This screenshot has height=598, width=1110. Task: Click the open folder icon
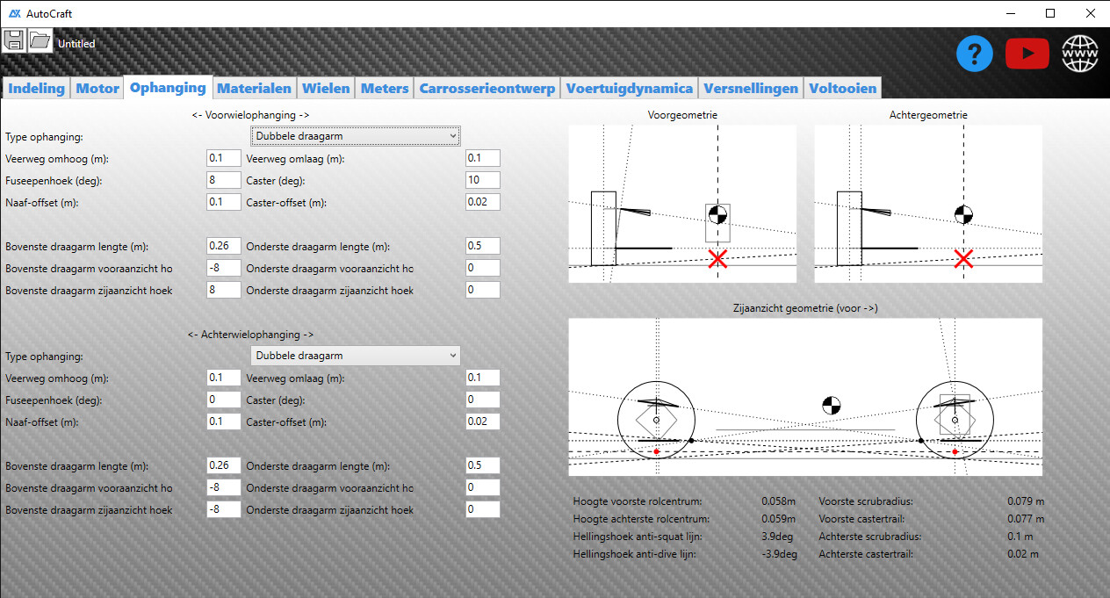pyautogui.click(x=40, y=40)
